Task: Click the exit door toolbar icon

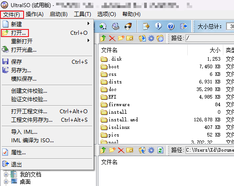Action: point(183,26)
